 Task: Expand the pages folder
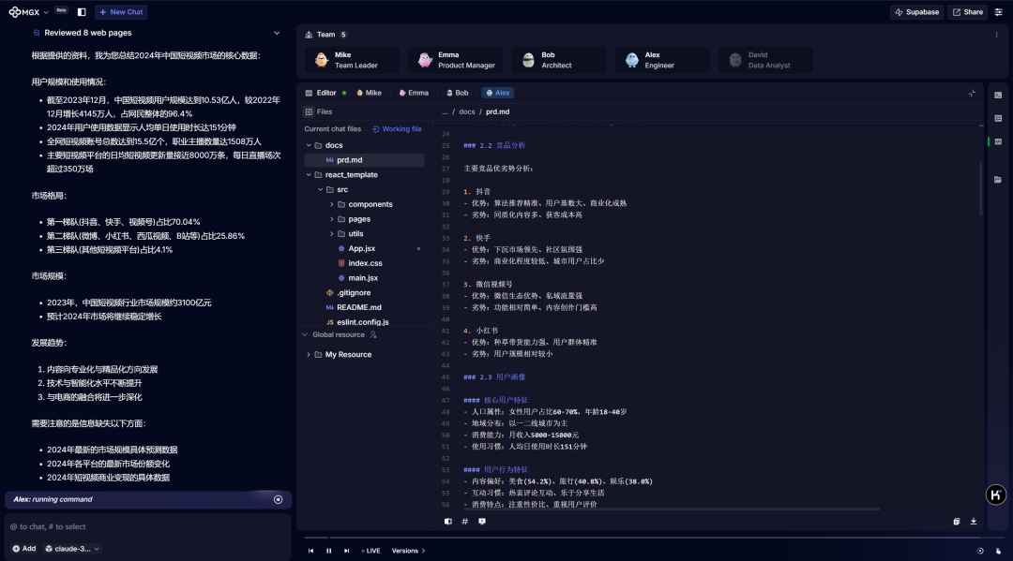coord(332,219)
